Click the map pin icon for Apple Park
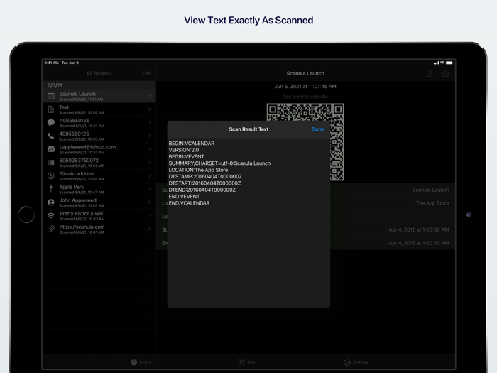 click(x=50, y=189)
